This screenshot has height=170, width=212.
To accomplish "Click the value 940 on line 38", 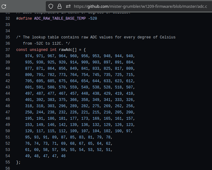I will click(129, 56).
